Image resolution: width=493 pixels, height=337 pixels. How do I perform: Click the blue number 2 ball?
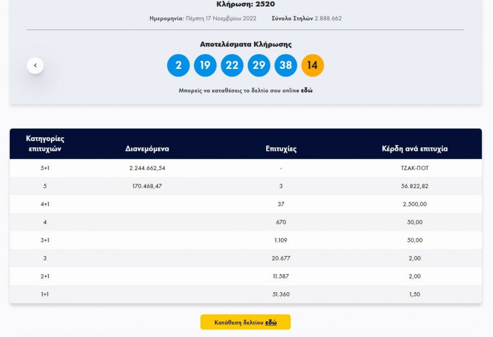coord(179,66)
